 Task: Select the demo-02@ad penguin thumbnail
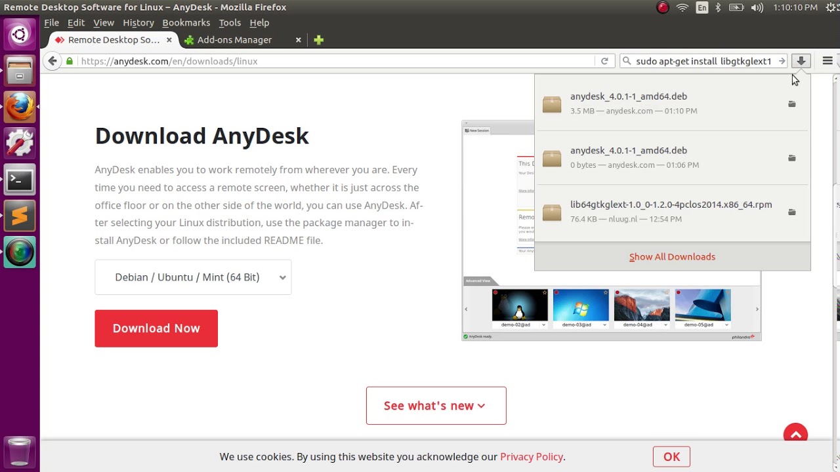pyautogui.click(x=520, y=305)
